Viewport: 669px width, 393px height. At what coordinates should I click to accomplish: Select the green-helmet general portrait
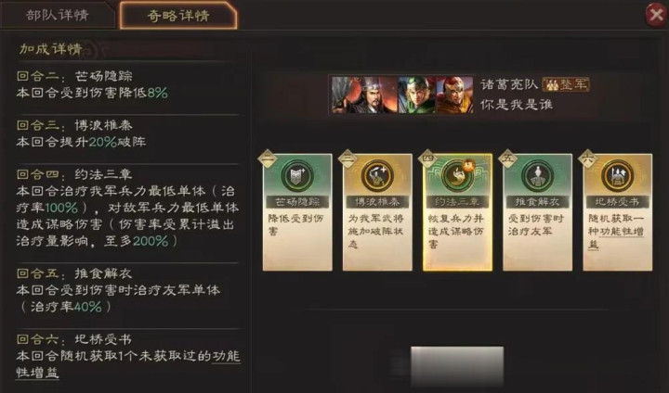click(417, 95)
